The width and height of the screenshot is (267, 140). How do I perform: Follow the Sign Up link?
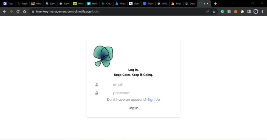point(154,100)
